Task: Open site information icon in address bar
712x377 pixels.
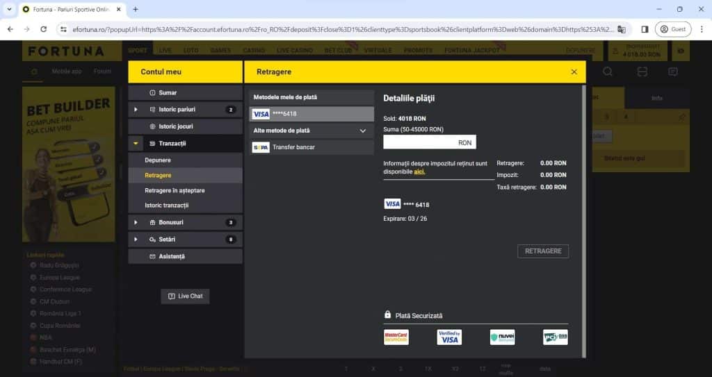Action: 63,29
